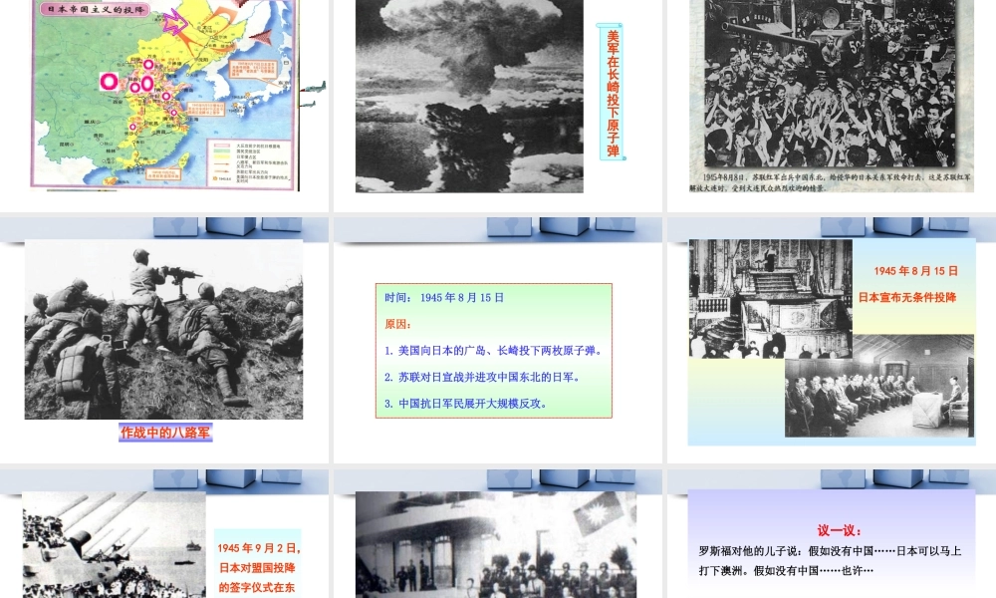Select the photo with the flag and soldiers
This screenshot has height=598, width=996.
click(x=495, y=544)
